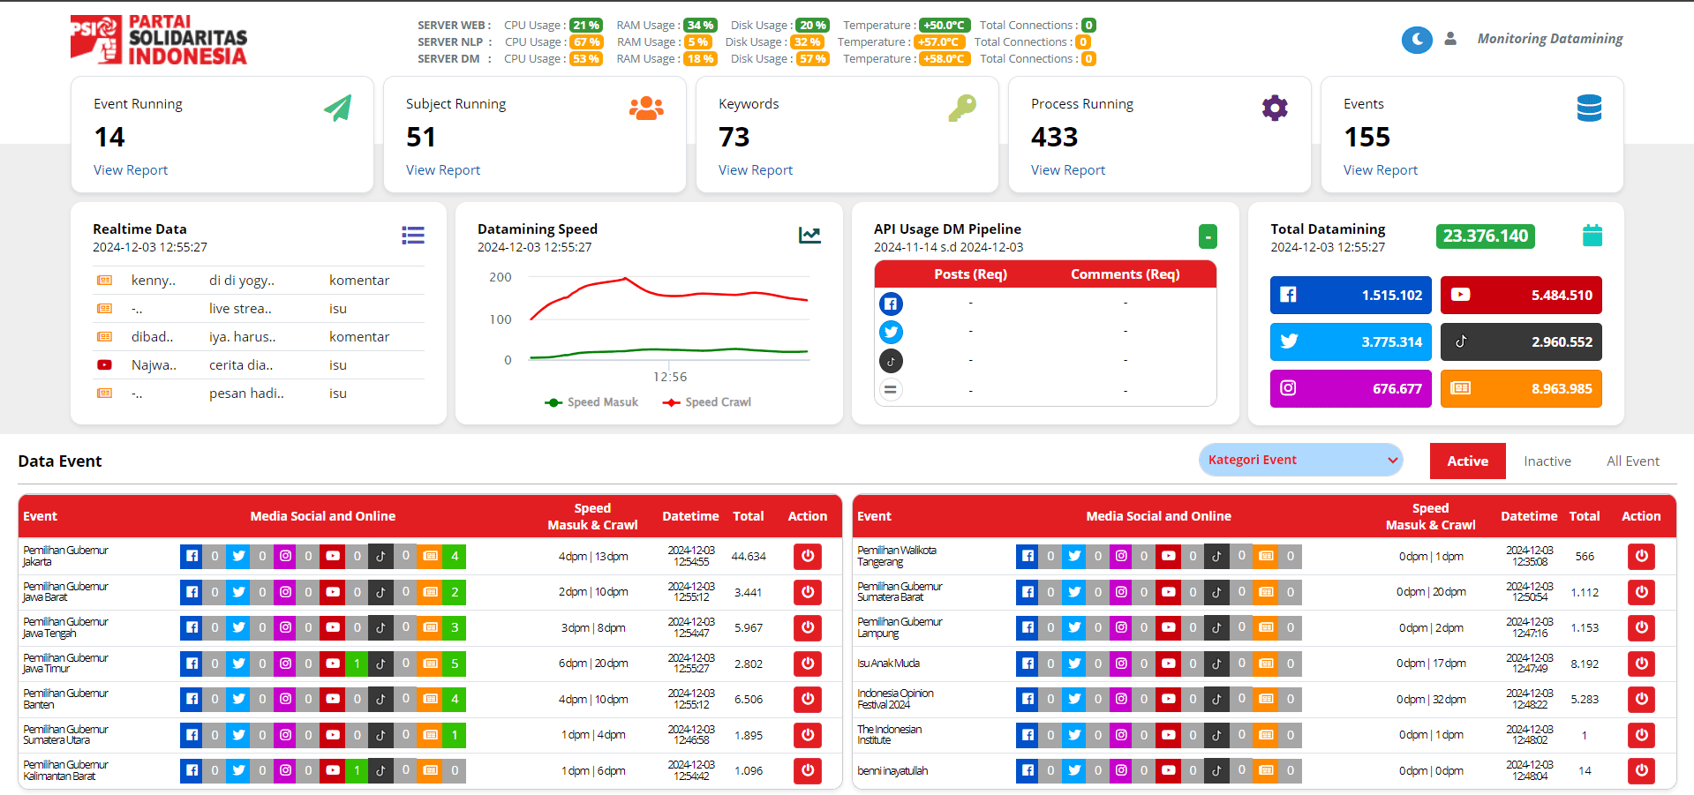The height and width of the screenshot is (795, 1694).
Task: Toggle power for Pemilihan Gubernur Jakarta event
Action: [807, 557]
